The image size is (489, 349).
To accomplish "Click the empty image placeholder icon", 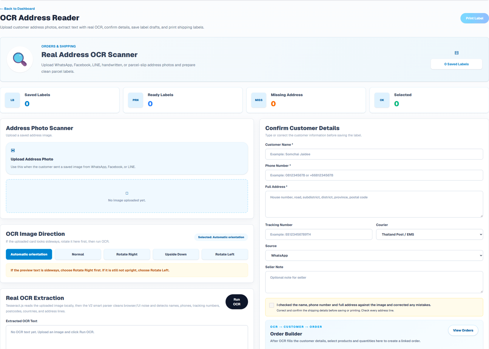I will (127, 193).
